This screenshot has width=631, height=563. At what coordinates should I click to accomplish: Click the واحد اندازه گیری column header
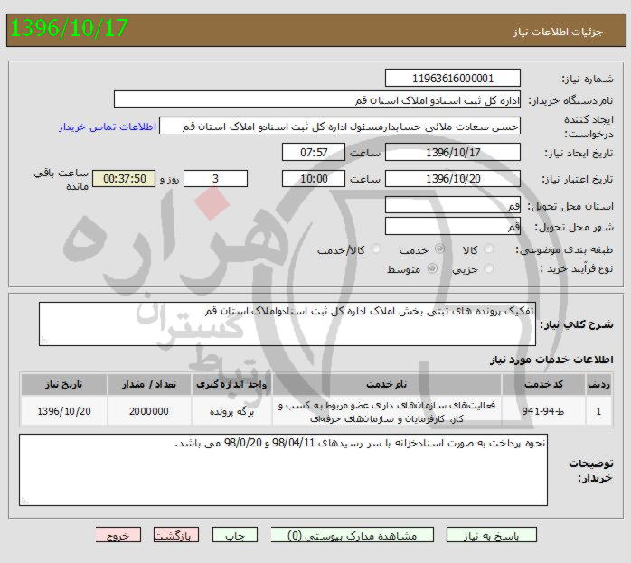coord(231,384)
